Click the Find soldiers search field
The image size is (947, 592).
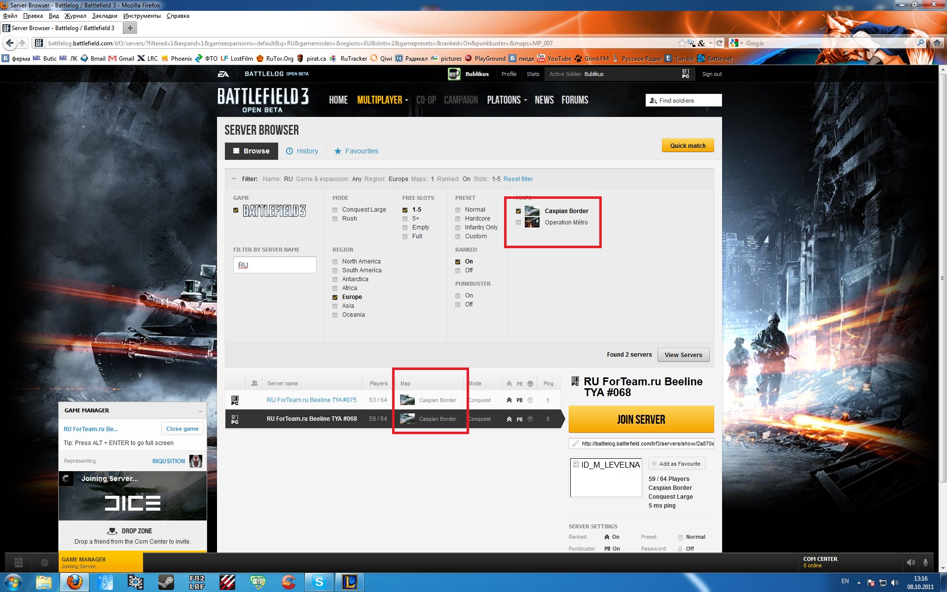[684, 101]
